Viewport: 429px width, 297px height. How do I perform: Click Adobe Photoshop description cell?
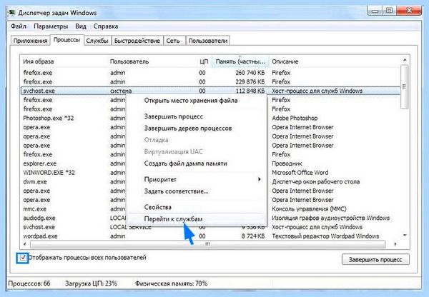(295, 119)
